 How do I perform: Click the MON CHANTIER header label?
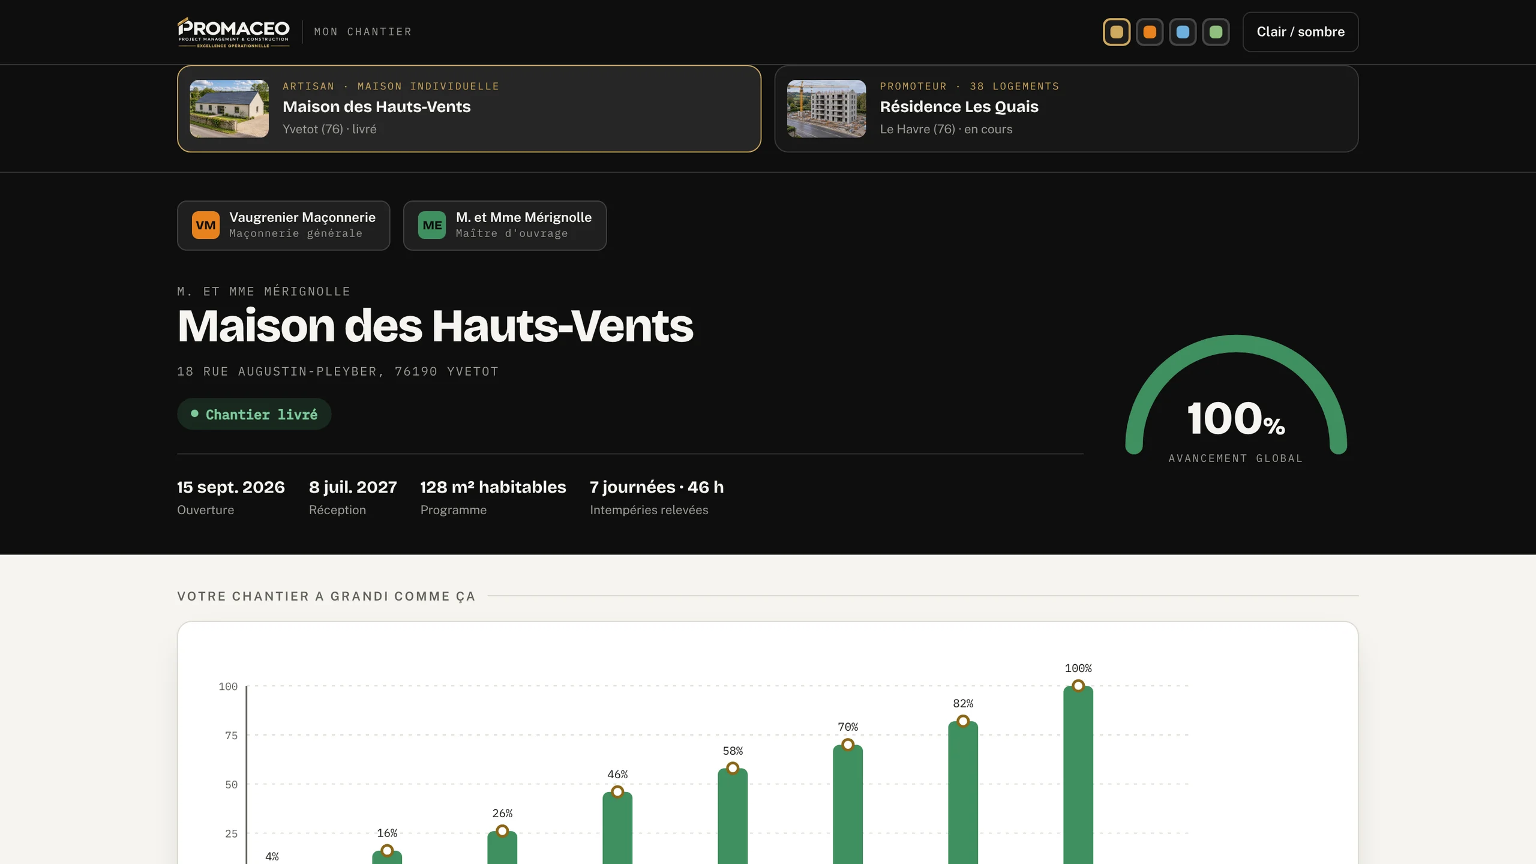tap(363, 32)
